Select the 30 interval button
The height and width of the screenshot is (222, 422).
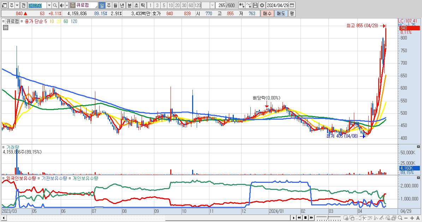184,5
